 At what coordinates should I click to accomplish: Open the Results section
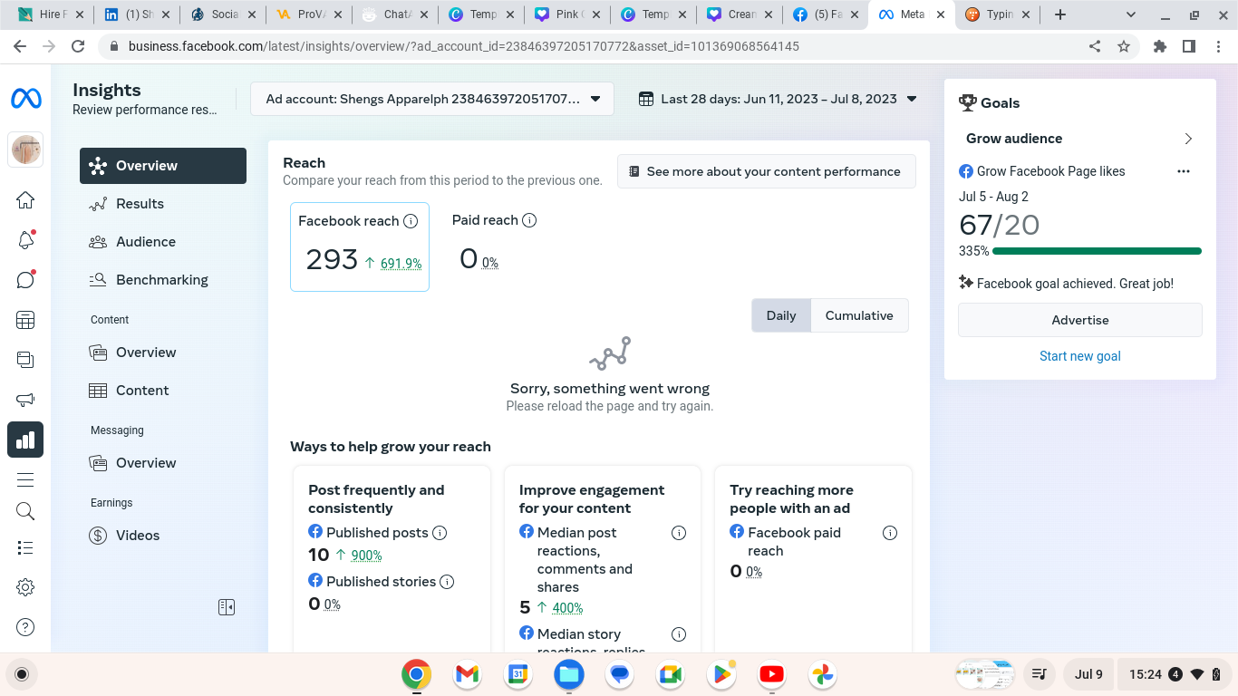point(163,204)
